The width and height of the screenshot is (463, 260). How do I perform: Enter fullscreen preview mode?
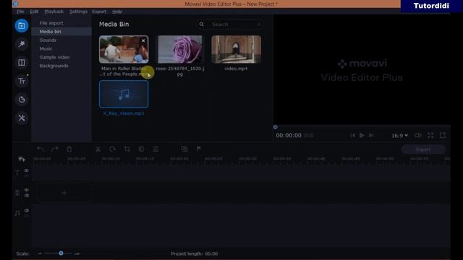(430, 135)
